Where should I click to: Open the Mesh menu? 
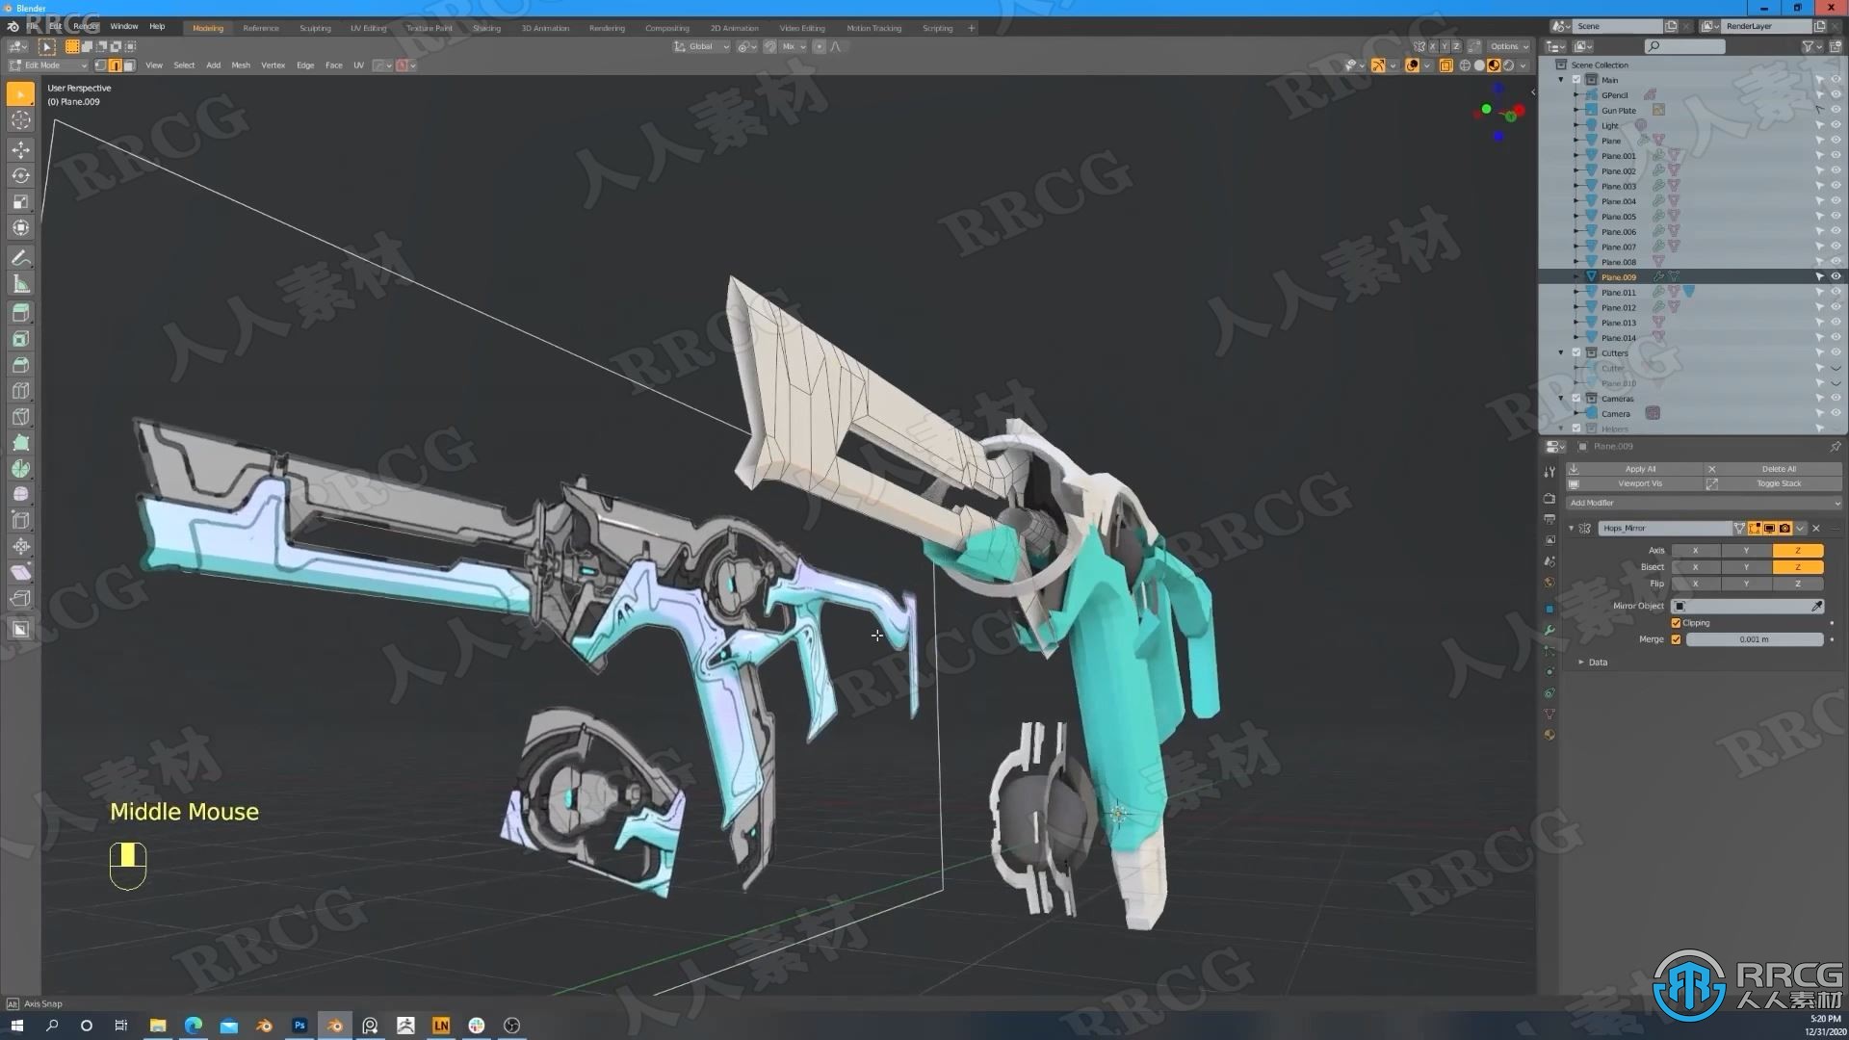coord(241,65)
